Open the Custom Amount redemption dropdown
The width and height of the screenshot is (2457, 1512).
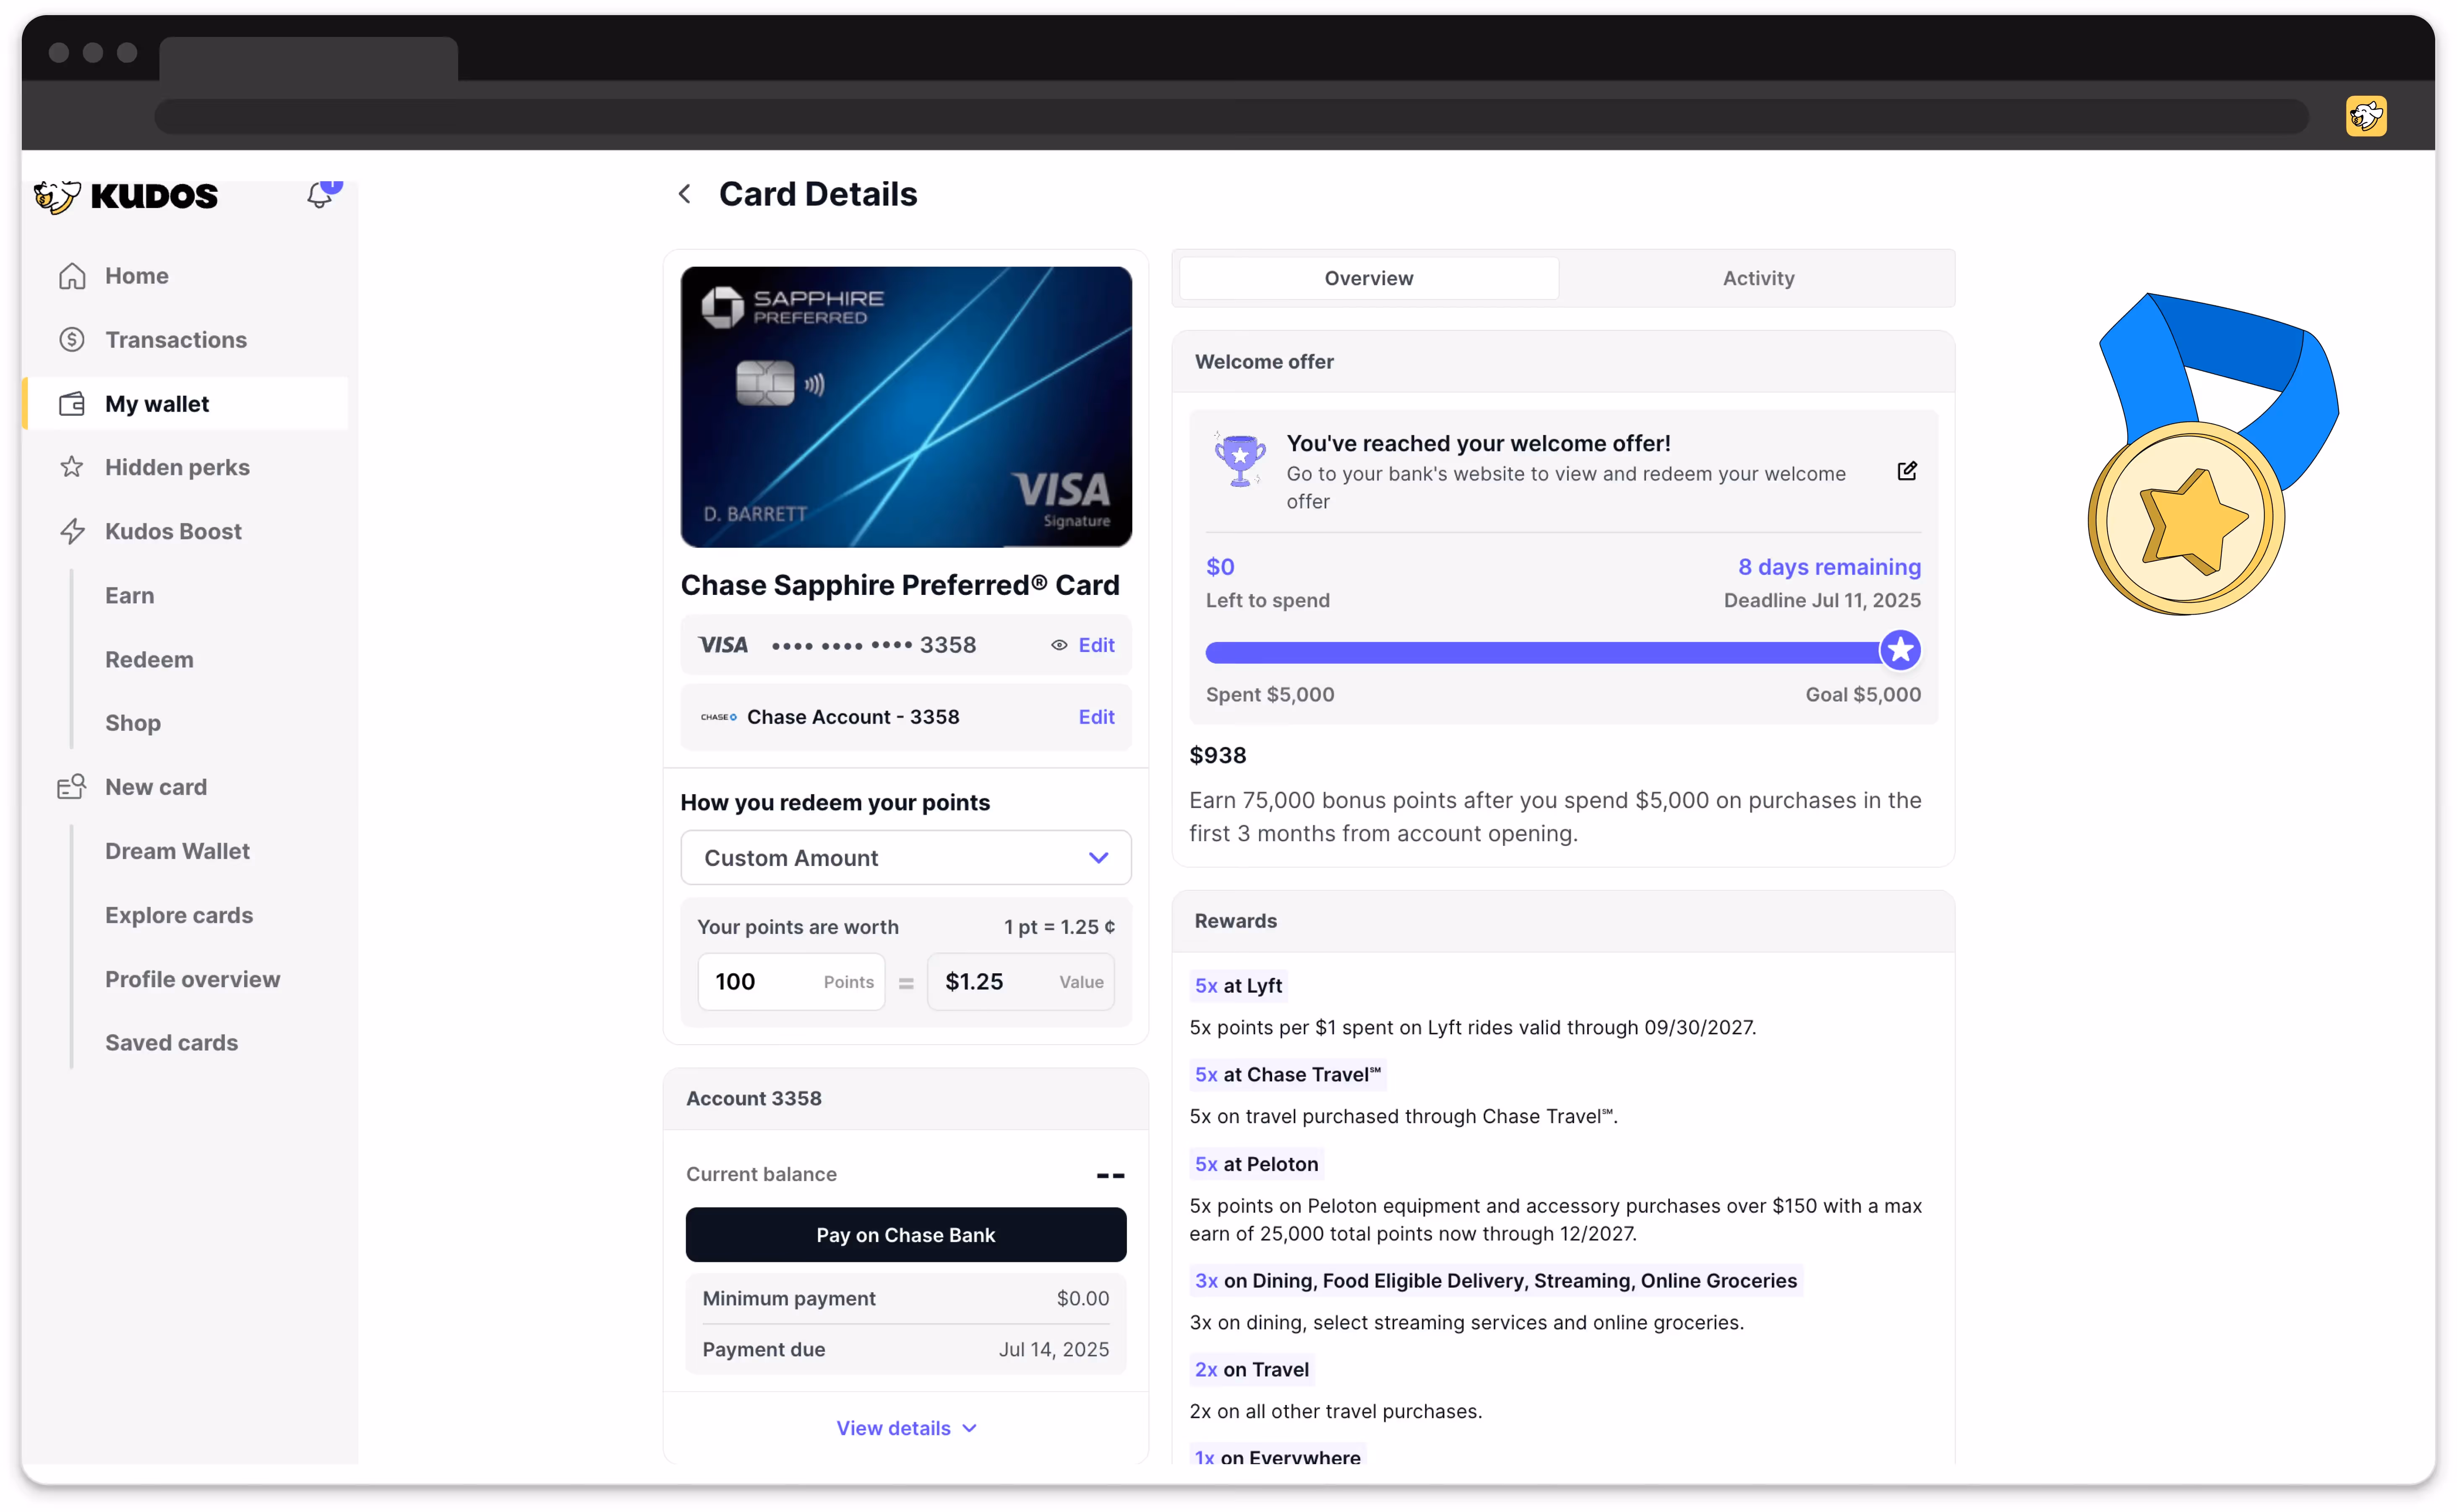click(x=905, y=858)
